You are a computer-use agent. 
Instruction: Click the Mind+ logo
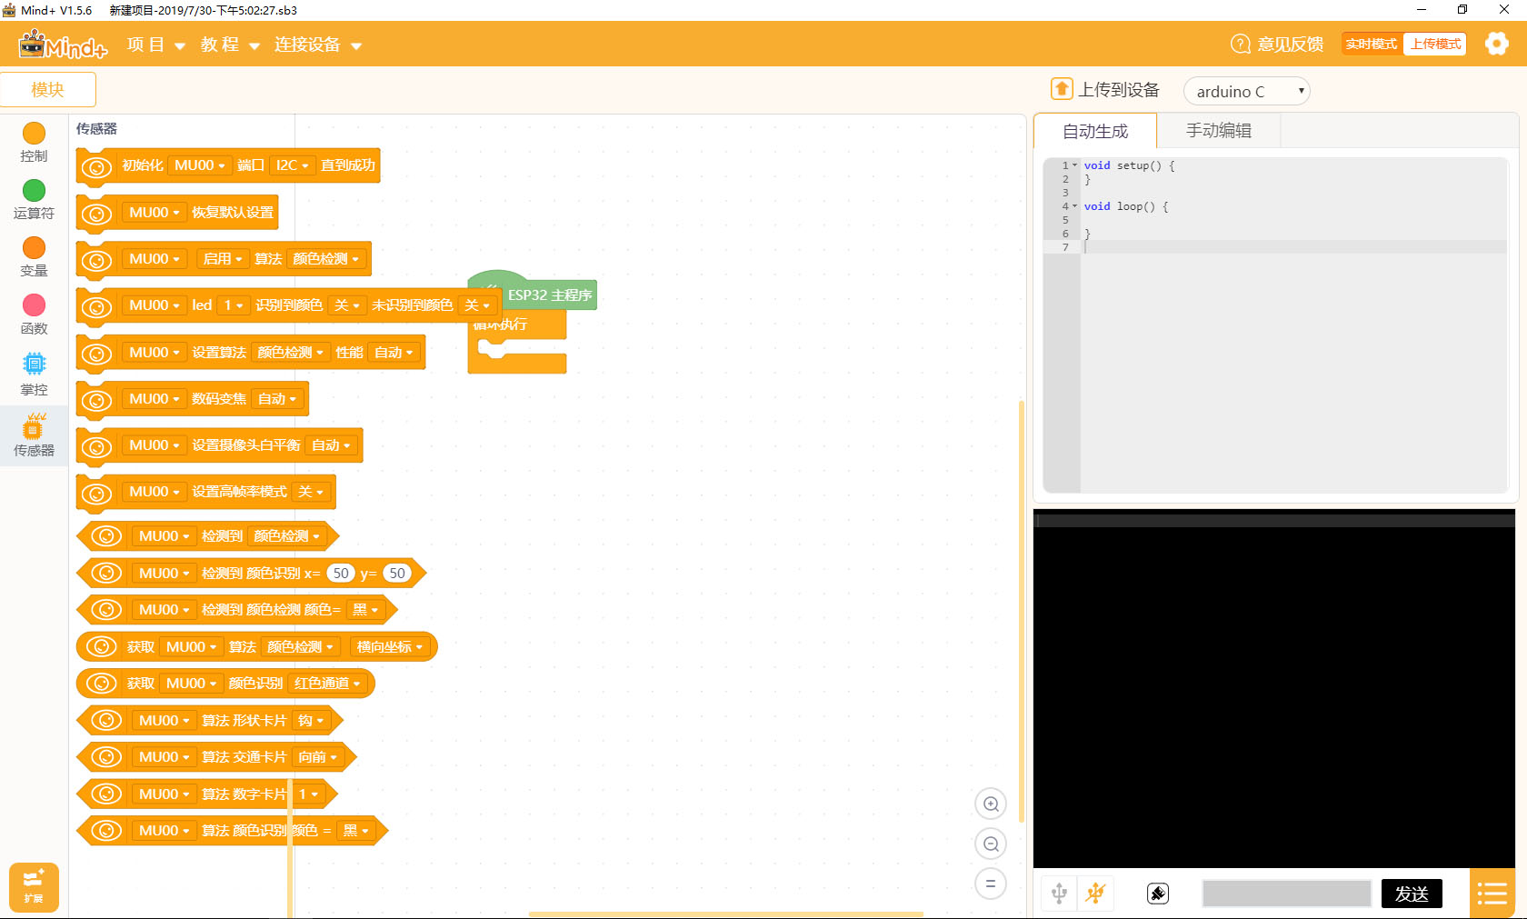pyautogui.click(x=63, y=45)
